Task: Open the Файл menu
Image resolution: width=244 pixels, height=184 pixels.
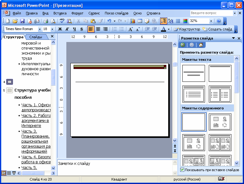Action: [17, 13]
